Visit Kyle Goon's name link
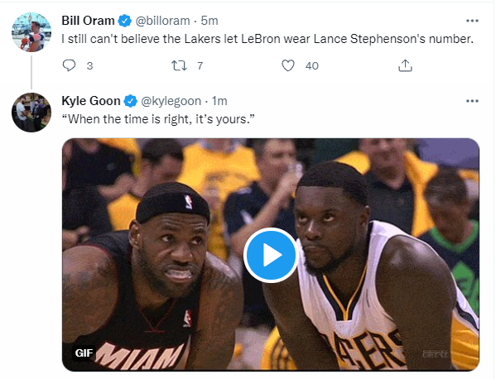The height and width of the screenshot is (379, 496). point(91,101)
